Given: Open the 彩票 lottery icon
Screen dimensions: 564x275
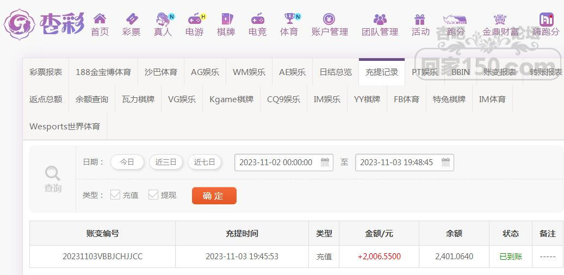Looking at the screenshot, I should [x=131, y=20].
